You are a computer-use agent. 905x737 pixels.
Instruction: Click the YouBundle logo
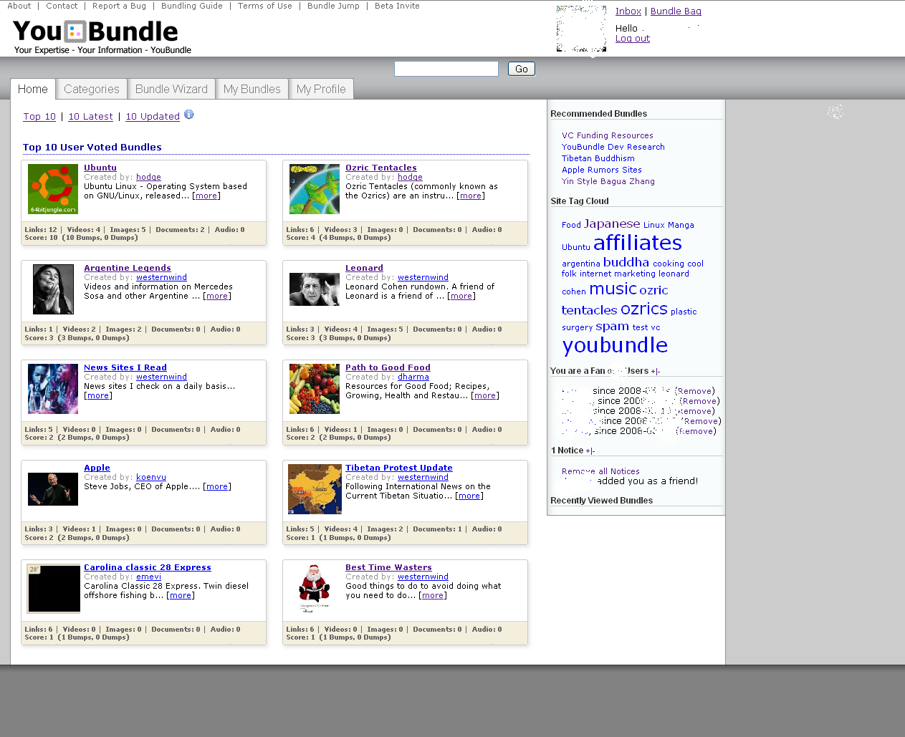tap(95, 32)
